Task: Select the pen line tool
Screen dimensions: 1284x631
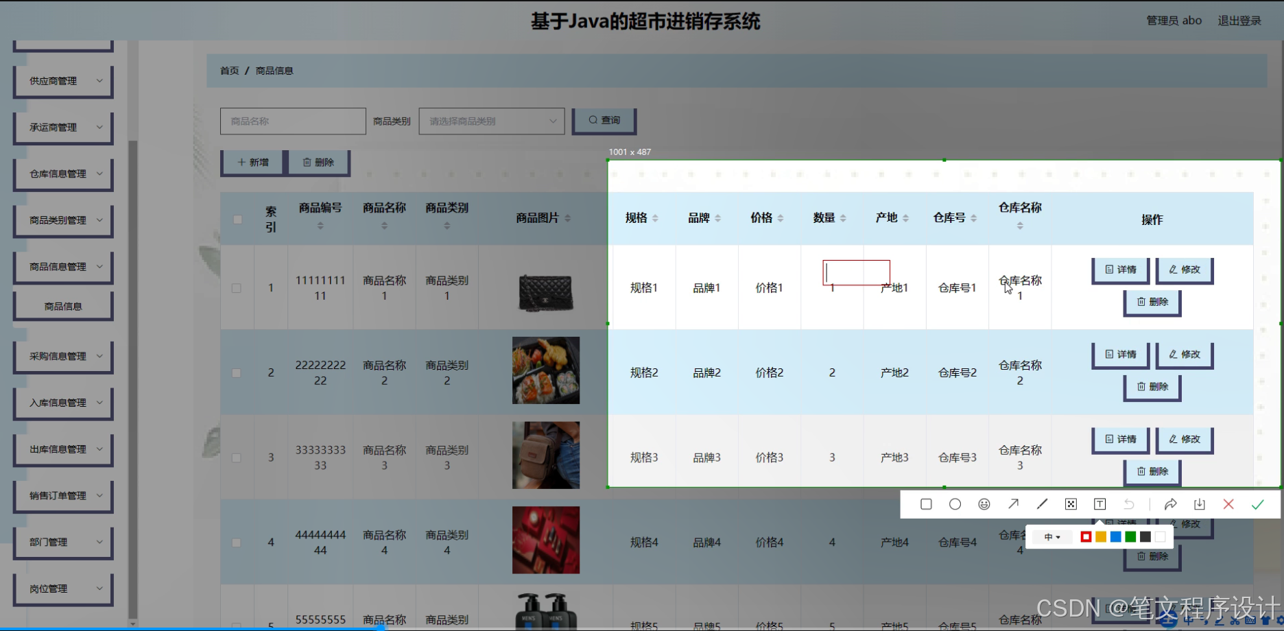Action: click(1042, 504)
